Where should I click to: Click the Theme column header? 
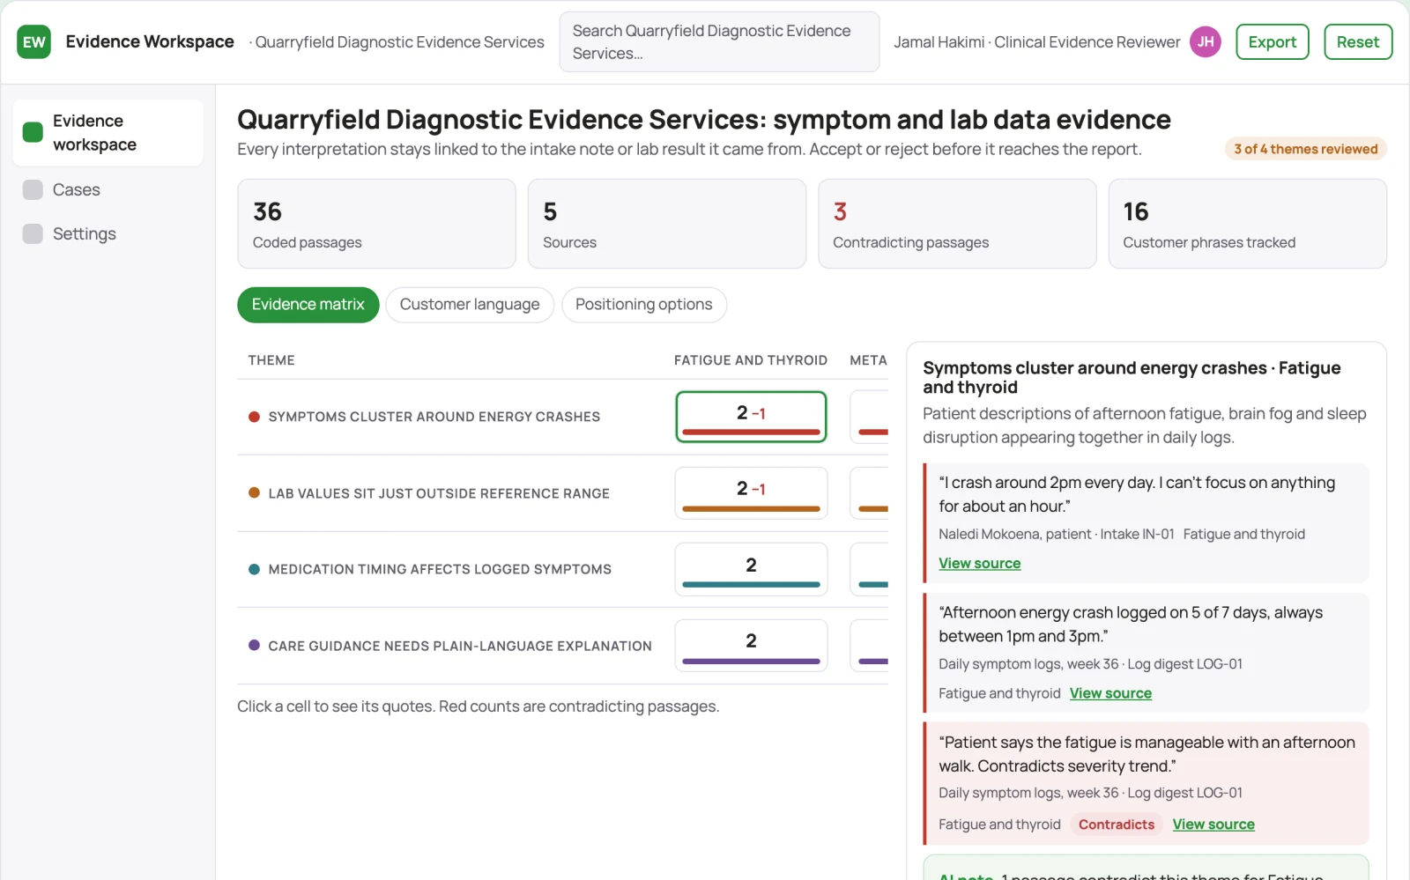click(271, 360)
